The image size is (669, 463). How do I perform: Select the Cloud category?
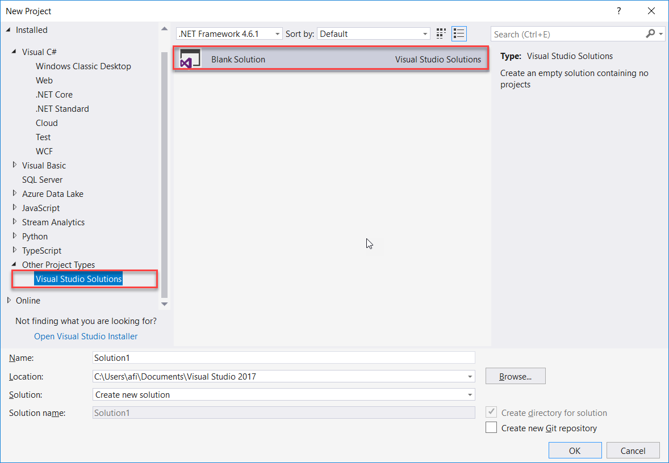(x=47, y=123)
